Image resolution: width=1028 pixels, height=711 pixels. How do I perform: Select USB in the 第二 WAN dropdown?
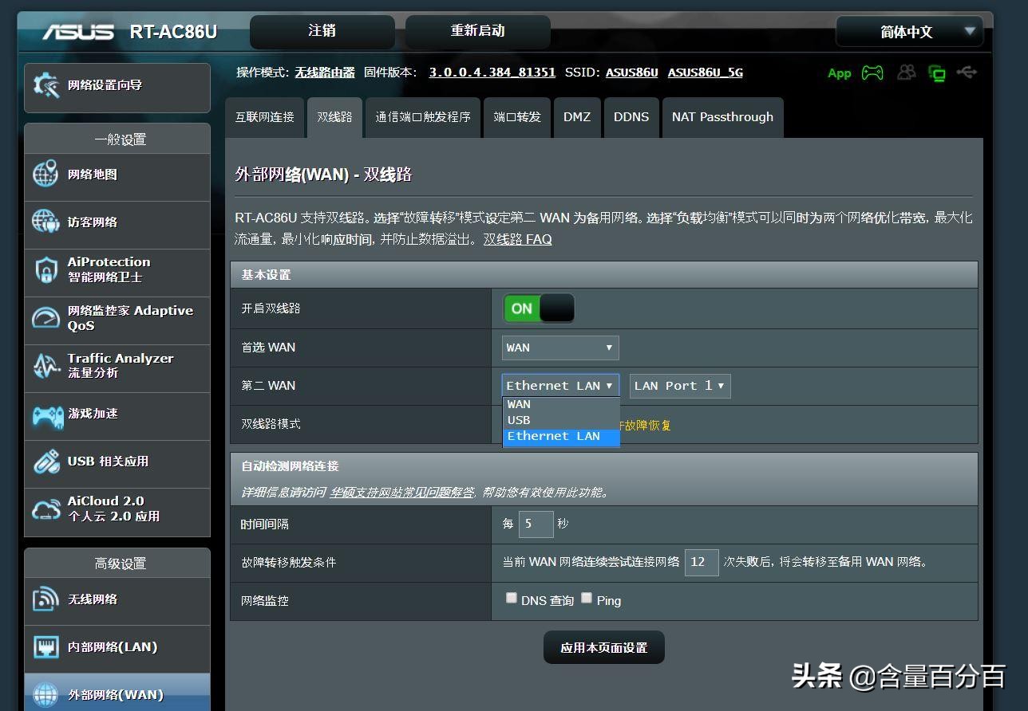tap(519, 420)
